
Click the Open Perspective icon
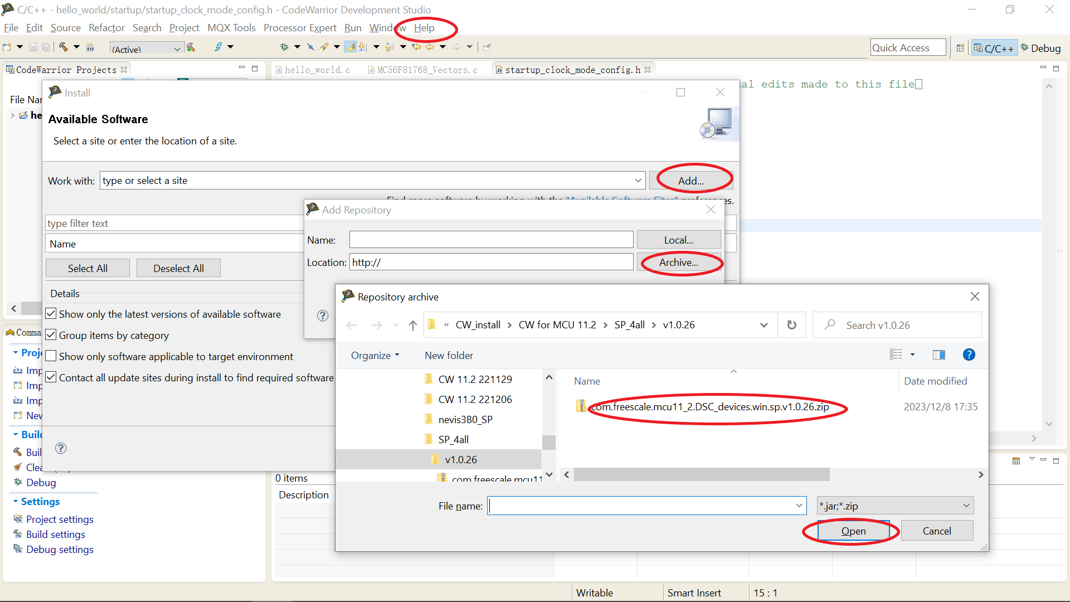pyautogui.click(x=960, y=48)
